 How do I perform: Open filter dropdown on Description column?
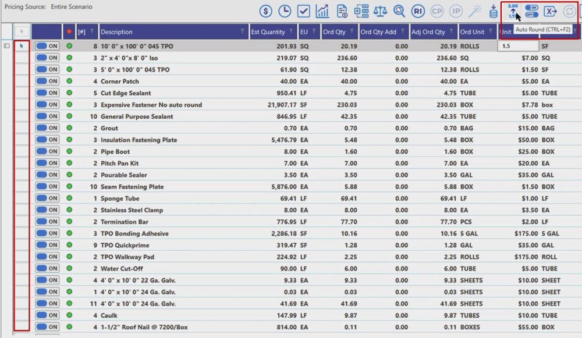242,31
